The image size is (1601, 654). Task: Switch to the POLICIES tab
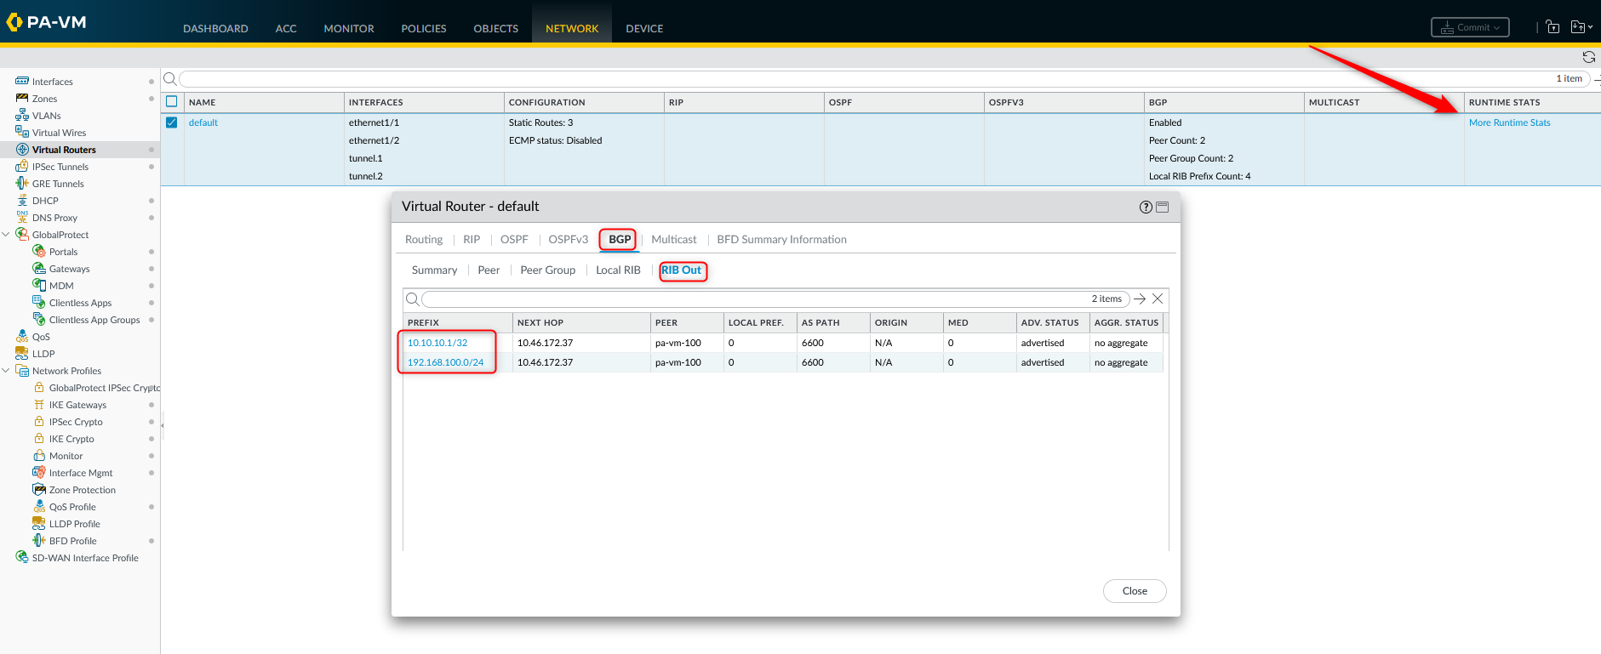tap(423, 28)
